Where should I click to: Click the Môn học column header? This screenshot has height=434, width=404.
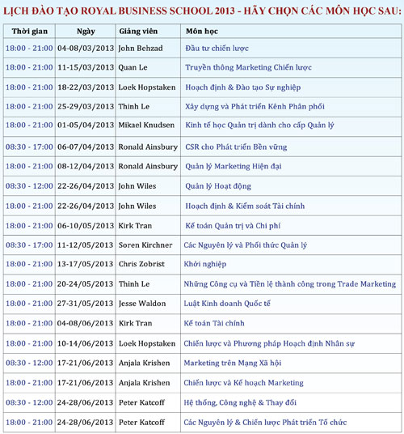click(x=202, y=32)
